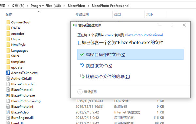
Task: Select the template folder icon
Action: 8,62
